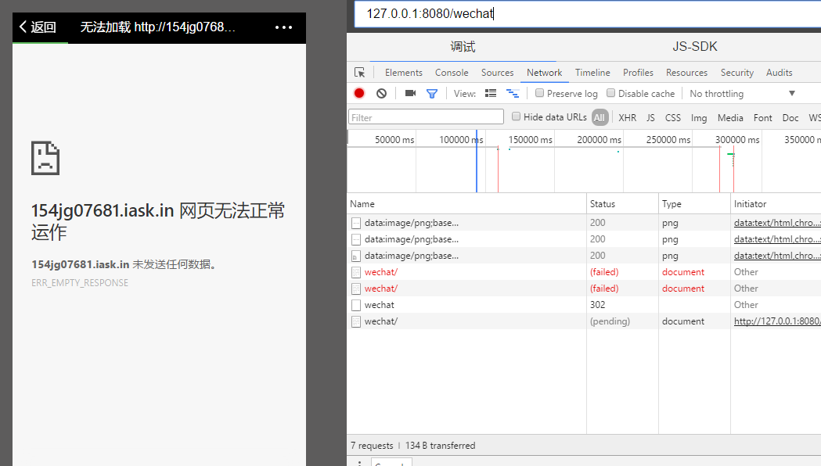Sort by the Initiator column header

[x=776, y=204]
